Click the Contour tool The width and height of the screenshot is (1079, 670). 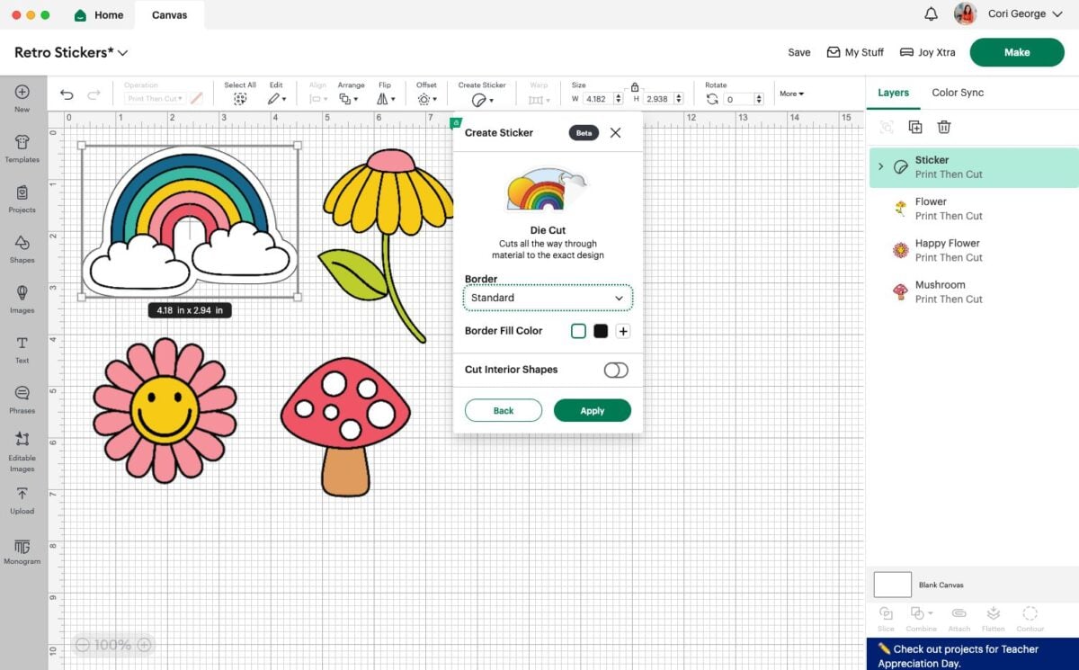pos(1030,618)
